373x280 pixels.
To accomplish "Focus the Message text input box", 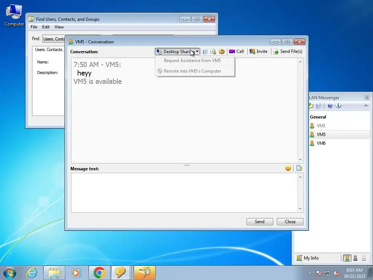I will pos(184,192).
